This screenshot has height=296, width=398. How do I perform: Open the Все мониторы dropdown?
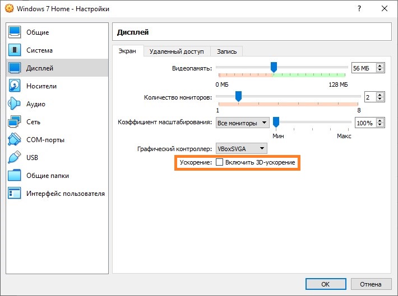point(242,123)
